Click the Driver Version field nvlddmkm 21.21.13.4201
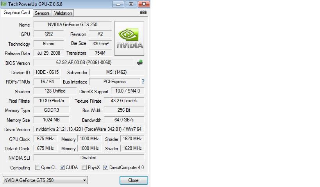Image resolution: width=320 pixels, height=187 pixels. tap(89, 129)
